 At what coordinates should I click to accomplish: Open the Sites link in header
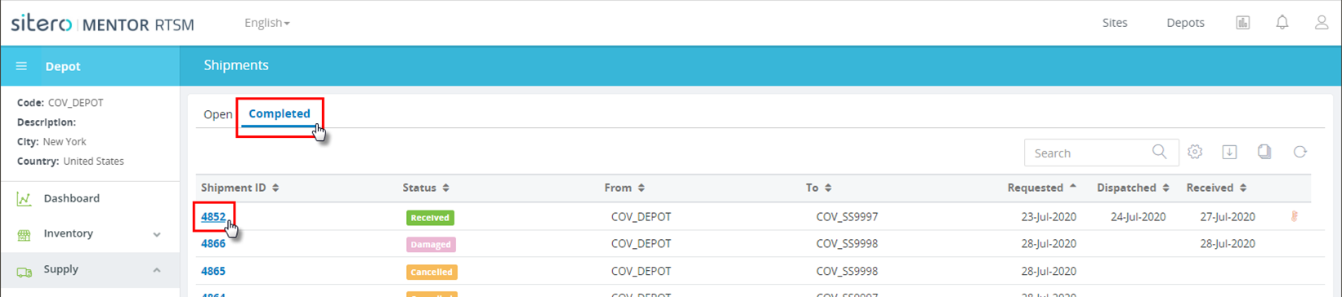point(1115,23)
